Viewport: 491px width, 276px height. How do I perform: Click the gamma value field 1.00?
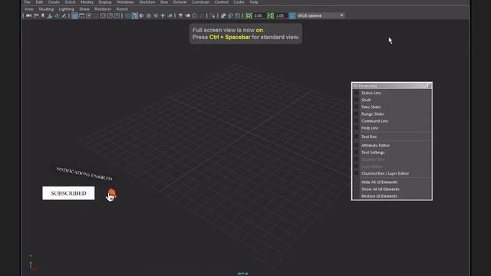pyautogui.click(x=280, y=15)
